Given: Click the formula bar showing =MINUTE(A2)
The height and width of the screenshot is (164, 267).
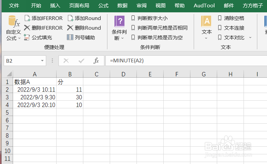Looking at the screenshot, I should pyautogui.click(x=186, y=61).
